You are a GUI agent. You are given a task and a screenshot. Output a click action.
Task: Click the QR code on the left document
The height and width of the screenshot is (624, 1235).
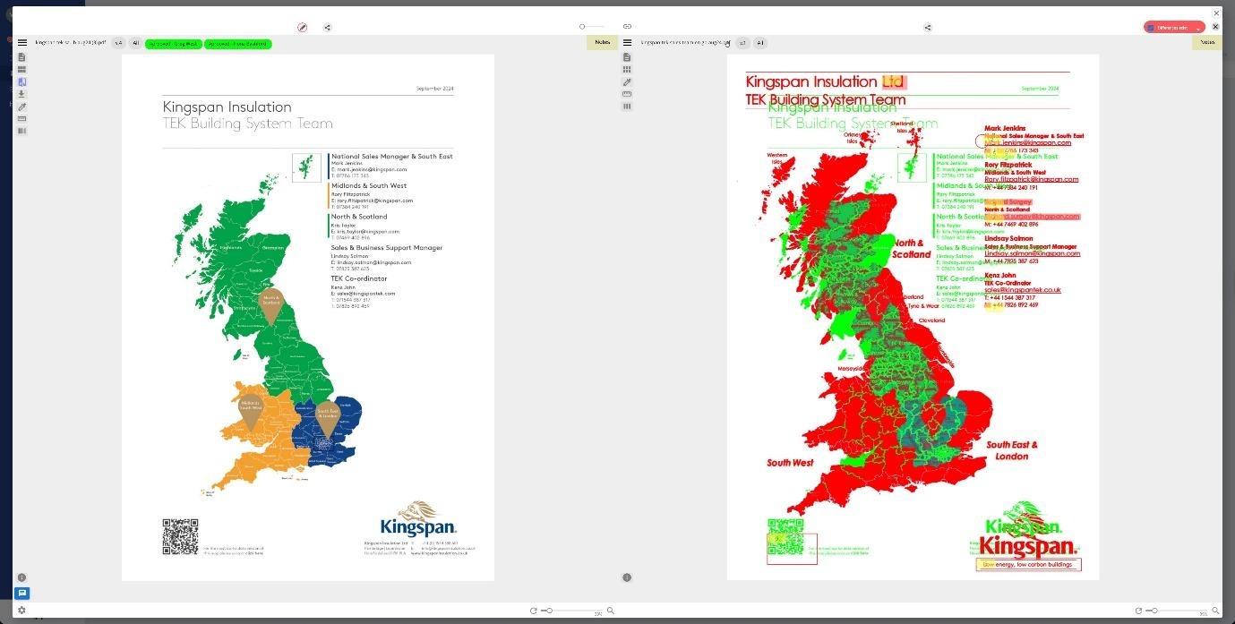[180, 536]
